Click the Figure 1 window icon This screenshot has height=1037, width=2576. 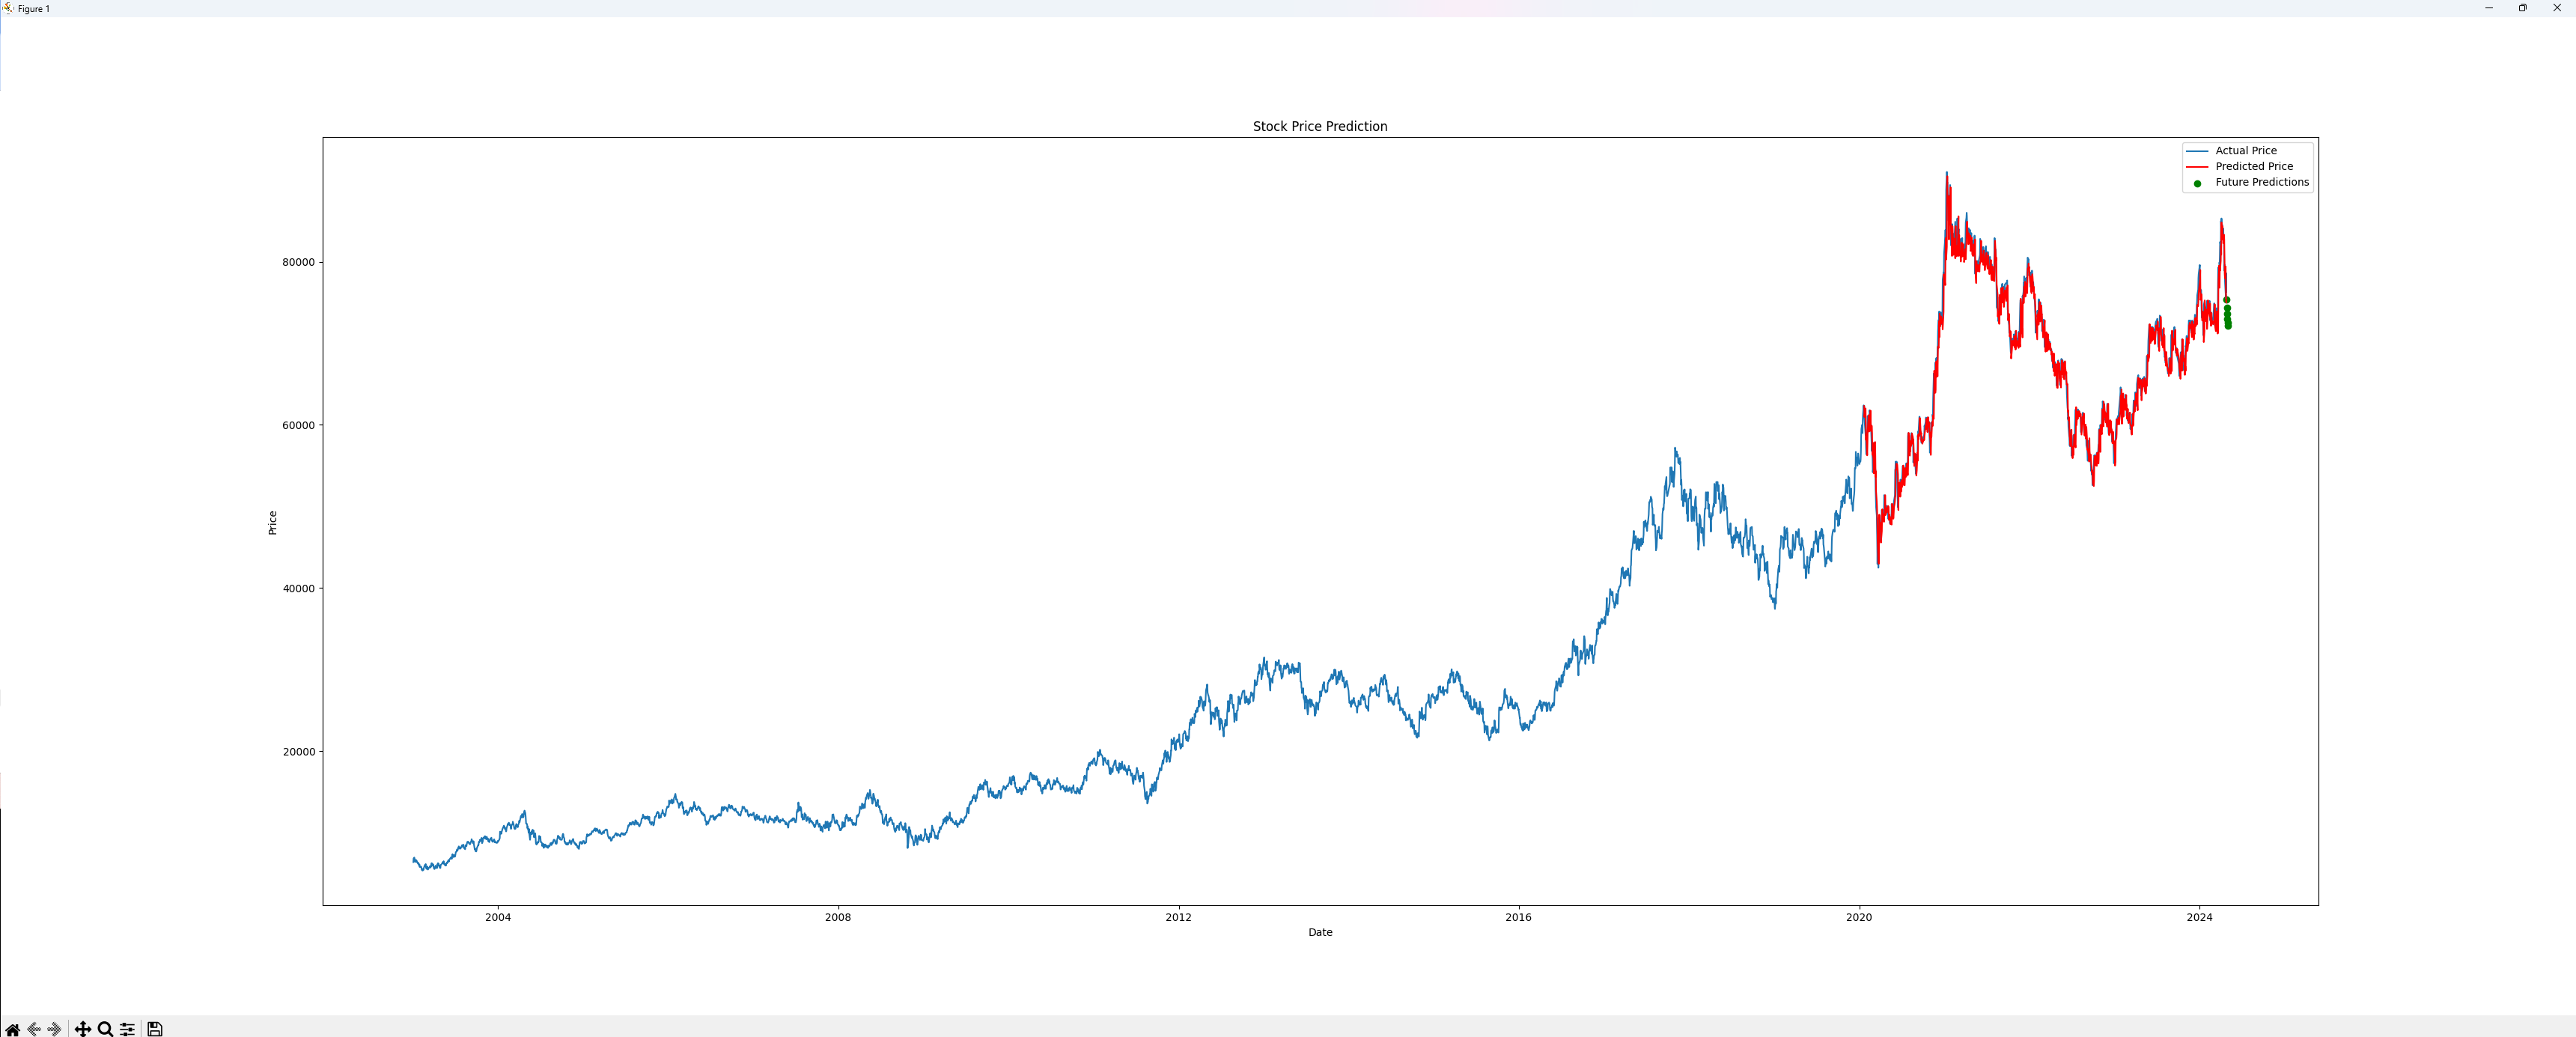(8, 8)
